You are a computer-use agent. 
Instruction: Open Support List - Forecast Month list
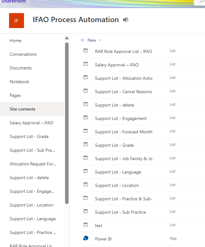point(124,132)
